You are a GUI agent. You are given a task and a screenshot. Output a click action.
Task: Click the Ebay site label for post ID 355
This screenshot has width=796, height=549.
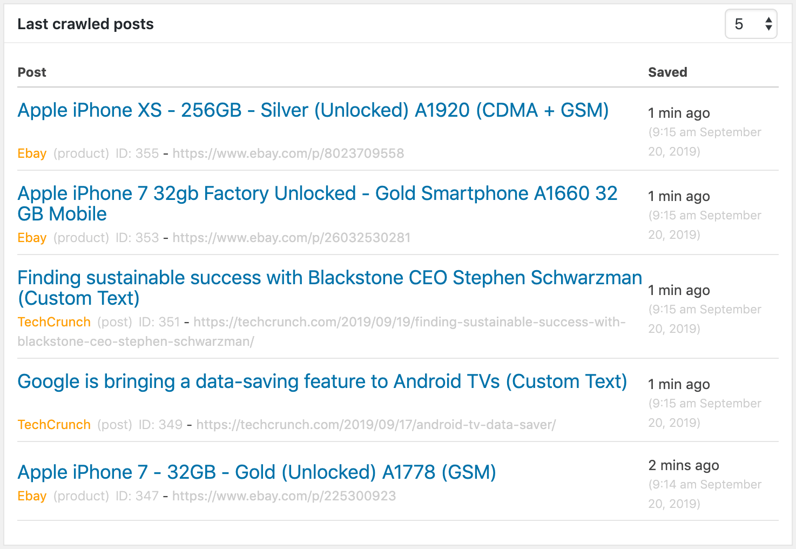(32, 153)
